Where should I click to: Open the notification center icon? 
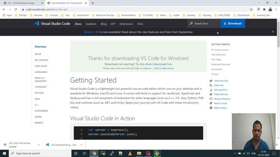click(x=274, y=153)
